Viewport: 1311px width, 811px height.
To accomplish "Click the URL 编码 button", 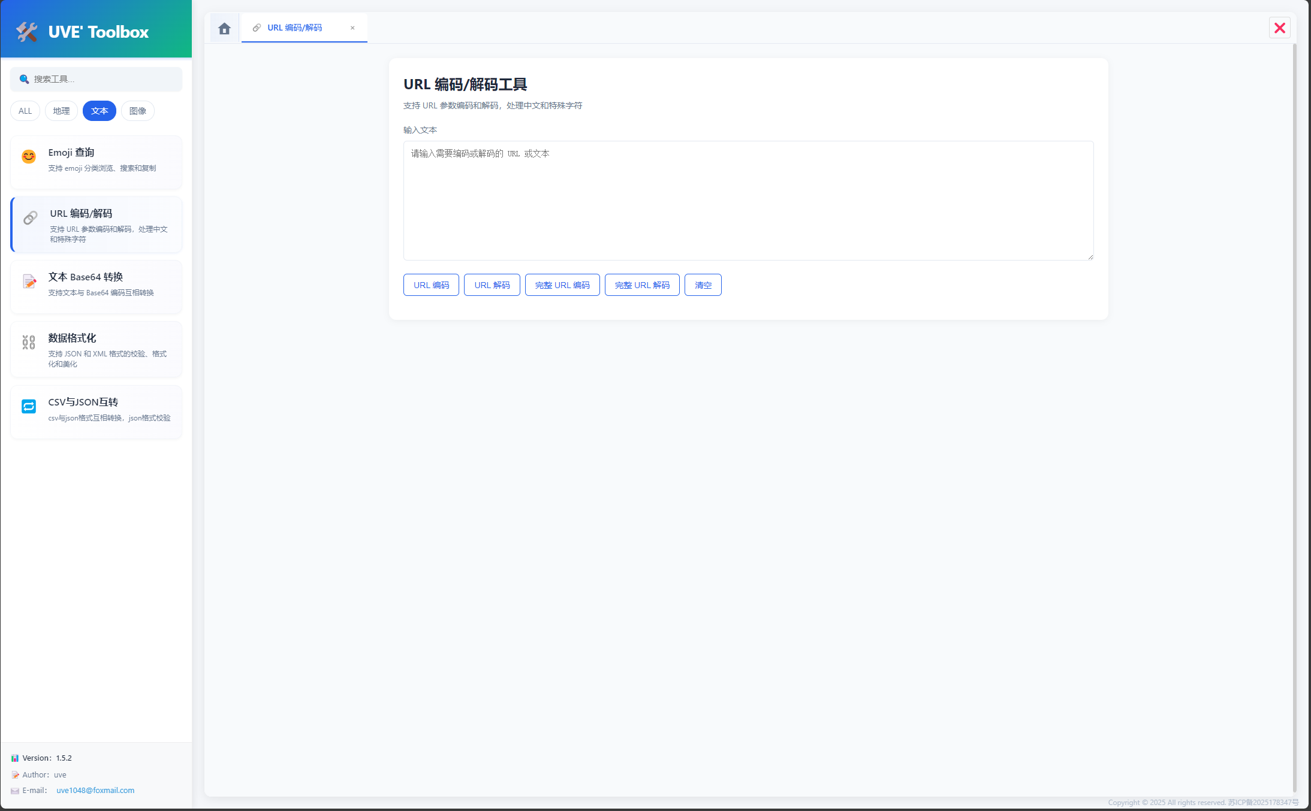I will tap(430, 285).
